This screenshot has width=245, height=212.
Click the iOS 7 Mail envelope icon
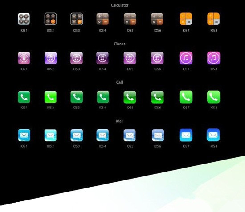[186, 135]
